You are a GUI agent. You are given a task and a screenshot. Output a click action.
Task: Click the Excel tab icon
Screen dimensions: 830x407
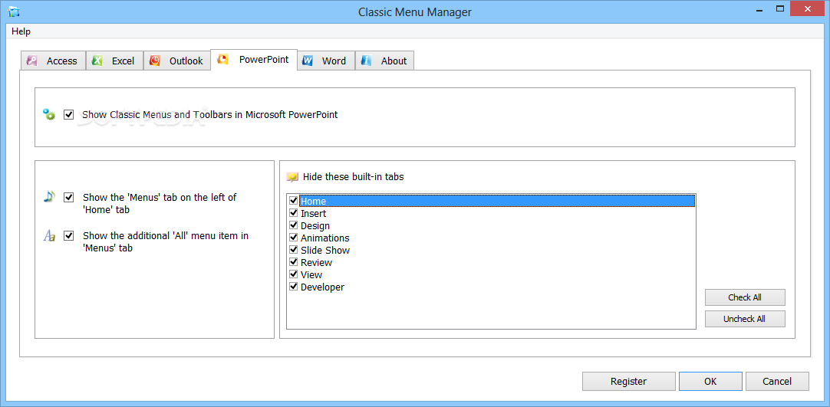97,61
